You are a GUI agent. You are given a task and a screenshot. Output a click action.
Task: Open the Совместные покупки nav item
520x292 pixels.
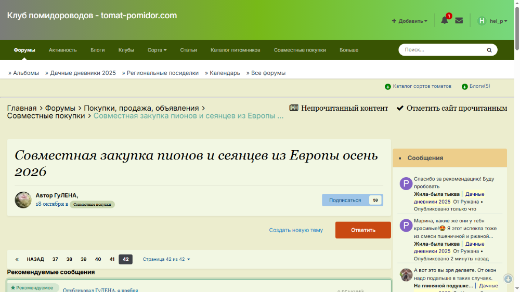tap(300, 50)
